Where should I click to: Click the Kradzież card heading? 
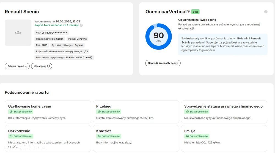click(104, 131)
